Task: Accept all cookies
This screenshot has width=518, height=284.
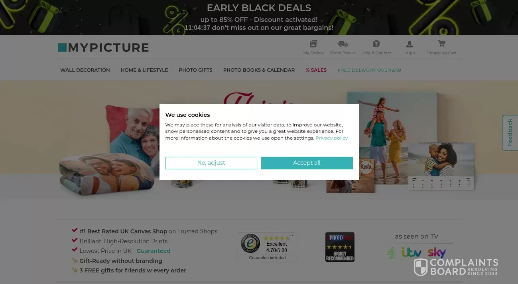Action: [x=307, y=163]
